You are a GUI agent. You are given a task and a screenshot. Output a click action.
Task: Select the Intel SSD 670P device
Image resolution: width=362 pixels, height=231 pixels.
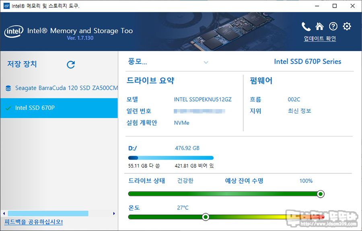59,108
